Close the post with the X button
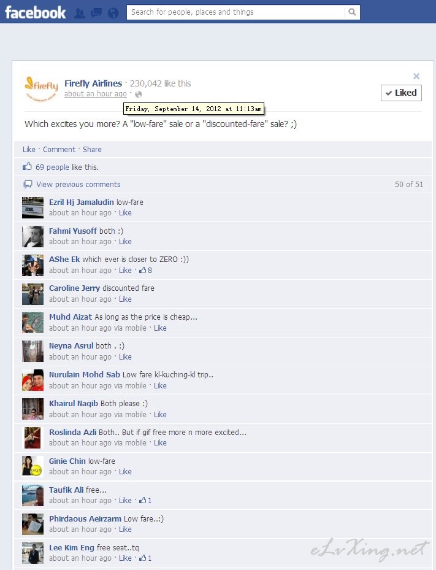The width and height of the screenshot is (436, 570). click(x=416, y=76)
